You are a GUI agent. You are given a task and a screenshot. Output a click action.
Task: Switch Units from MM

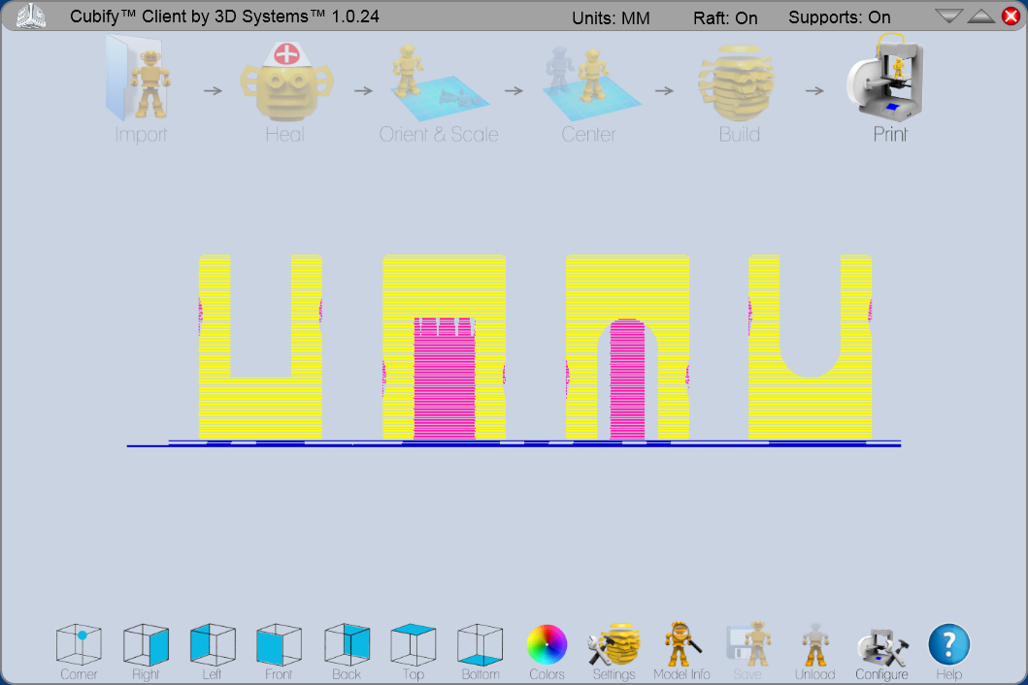pos(611,16)
